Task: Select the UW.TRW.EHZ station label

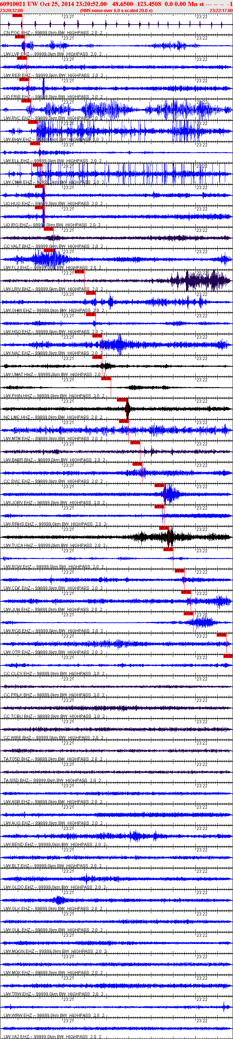Action: [53, 994]
